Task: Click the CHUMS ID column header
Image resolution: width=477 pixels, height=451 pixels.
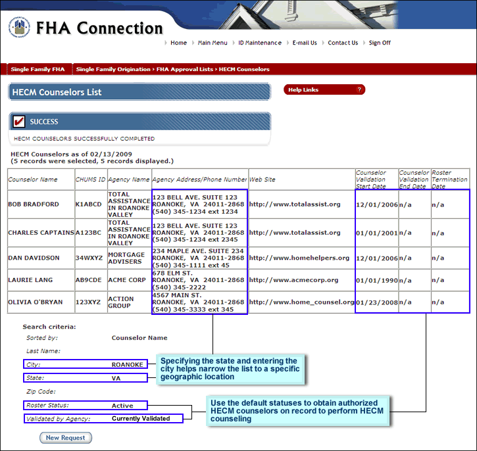Action: pyautogui.click(x=90, y=179)
